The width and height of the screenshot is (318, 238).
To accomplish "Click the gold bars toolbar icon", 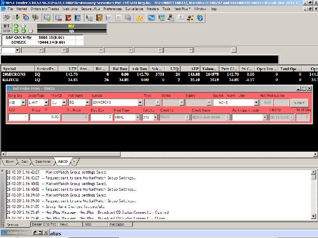I will pyautogui.click(x=140, y=18).
